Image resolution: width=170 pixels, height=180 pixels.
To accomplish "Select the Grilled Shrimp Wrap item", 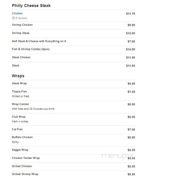I will [x=25, y=174].
